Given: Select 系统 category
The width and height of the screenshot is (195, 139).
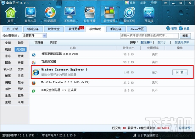Looking at the screenshot, I should (21, 76).
